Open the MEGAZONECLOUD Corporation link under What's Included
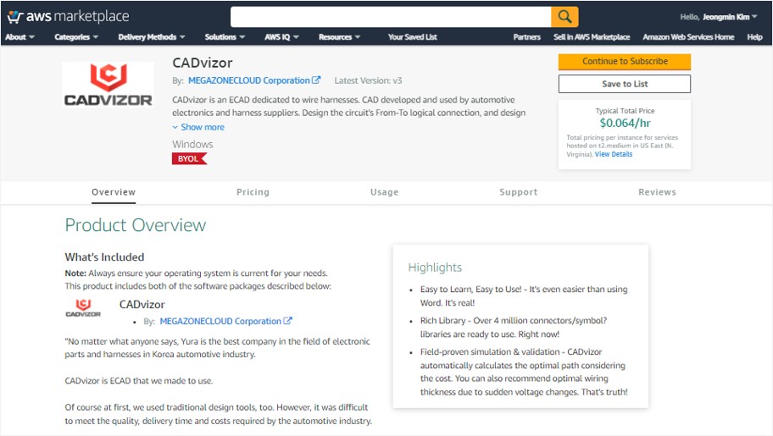Image resolution: width=773 pixels, height=436 pixels. 220,321
